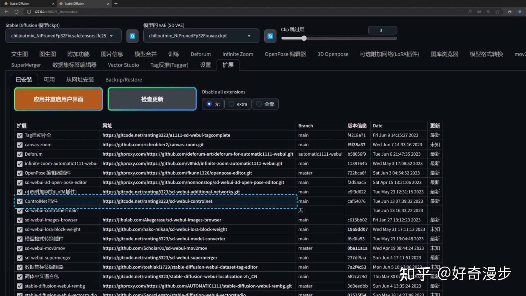
Task: Click 应用并重启用户界面 button
Action: [x=58, y=99]
